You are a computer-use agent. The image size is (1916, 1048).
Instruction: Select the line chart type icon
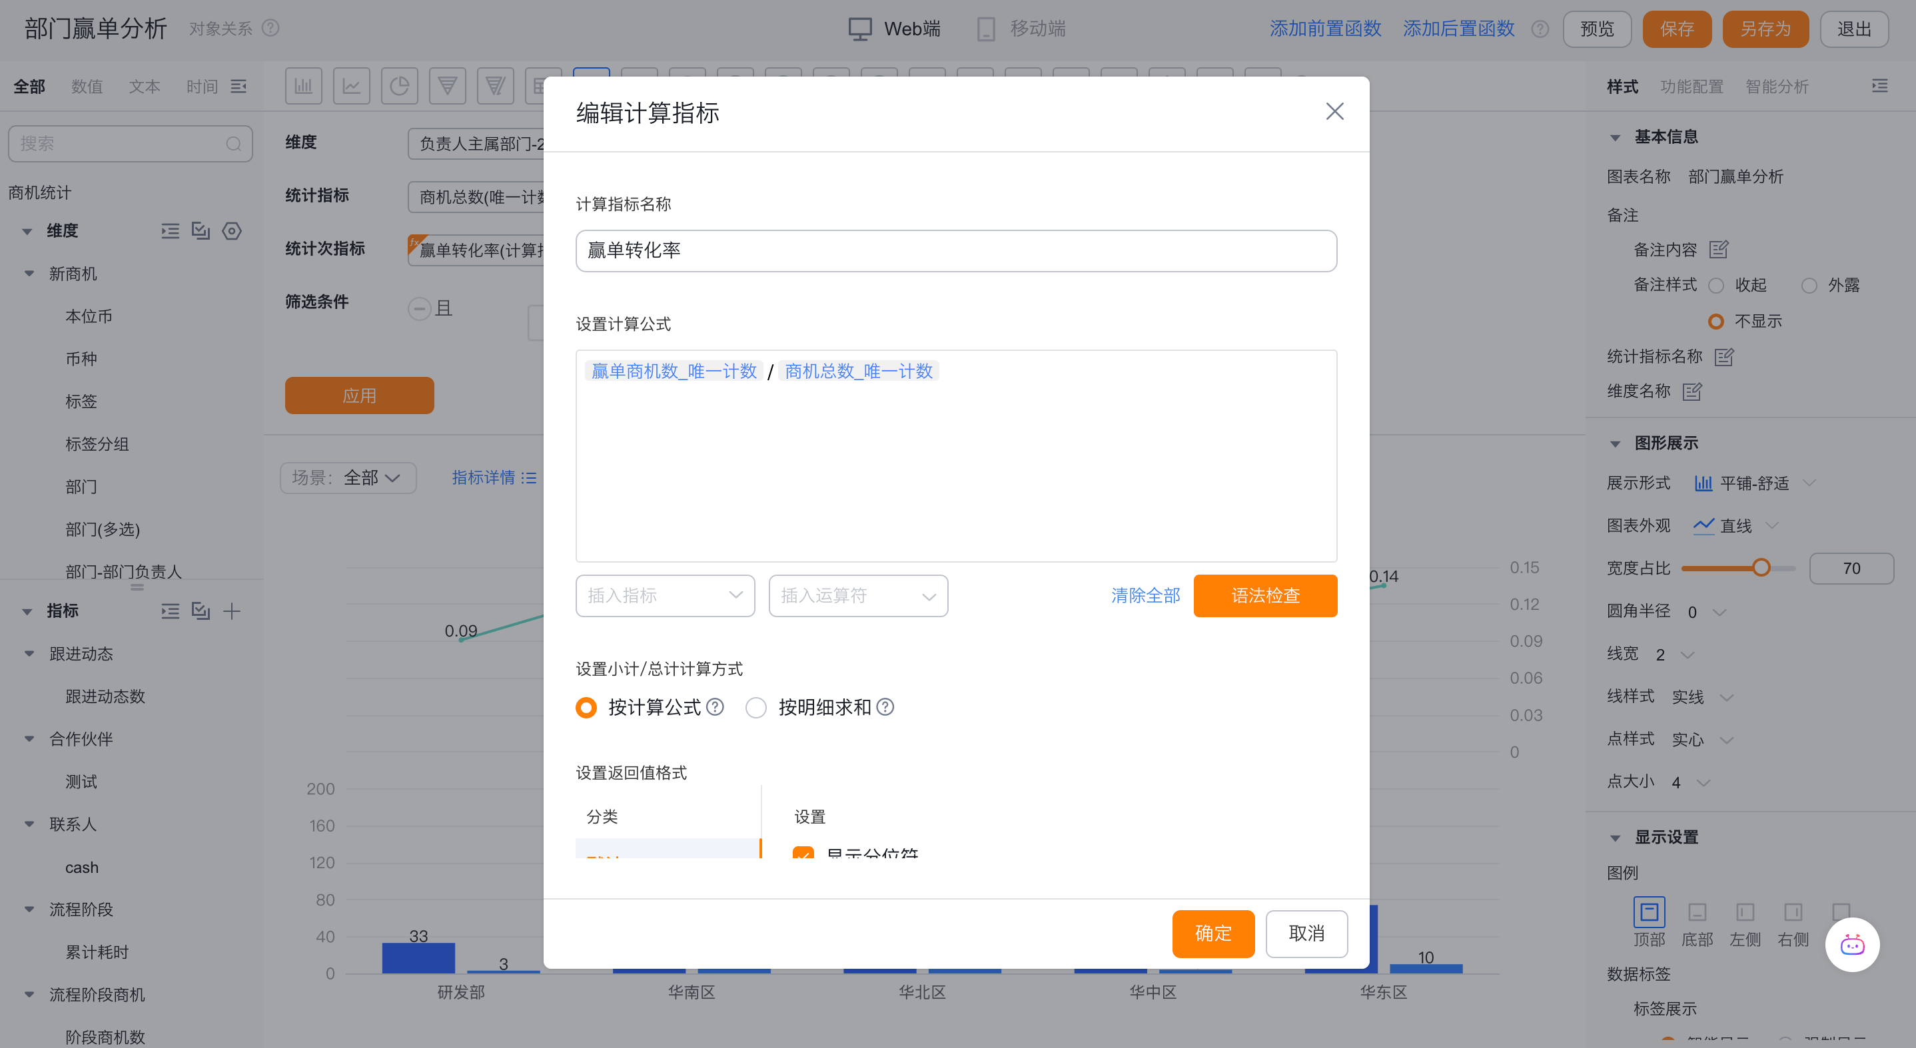tap(351, 86)
